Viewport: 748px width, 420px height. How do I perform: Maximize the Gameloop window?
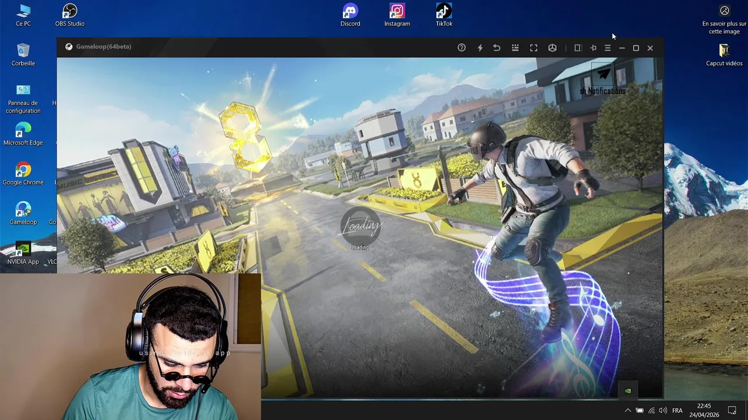(636, 48)
